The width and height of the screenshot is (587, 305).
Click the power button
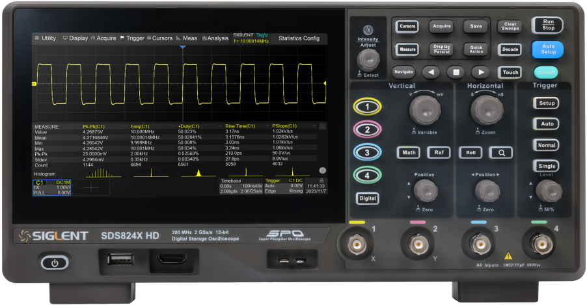pos(55,263)
